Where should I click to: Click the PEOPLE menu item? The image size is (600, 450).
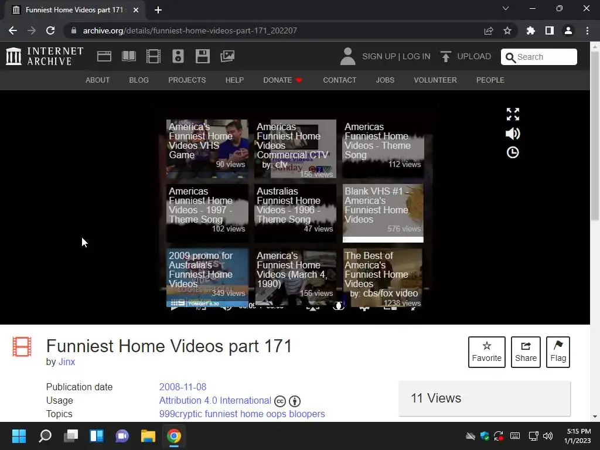point(490,80)
